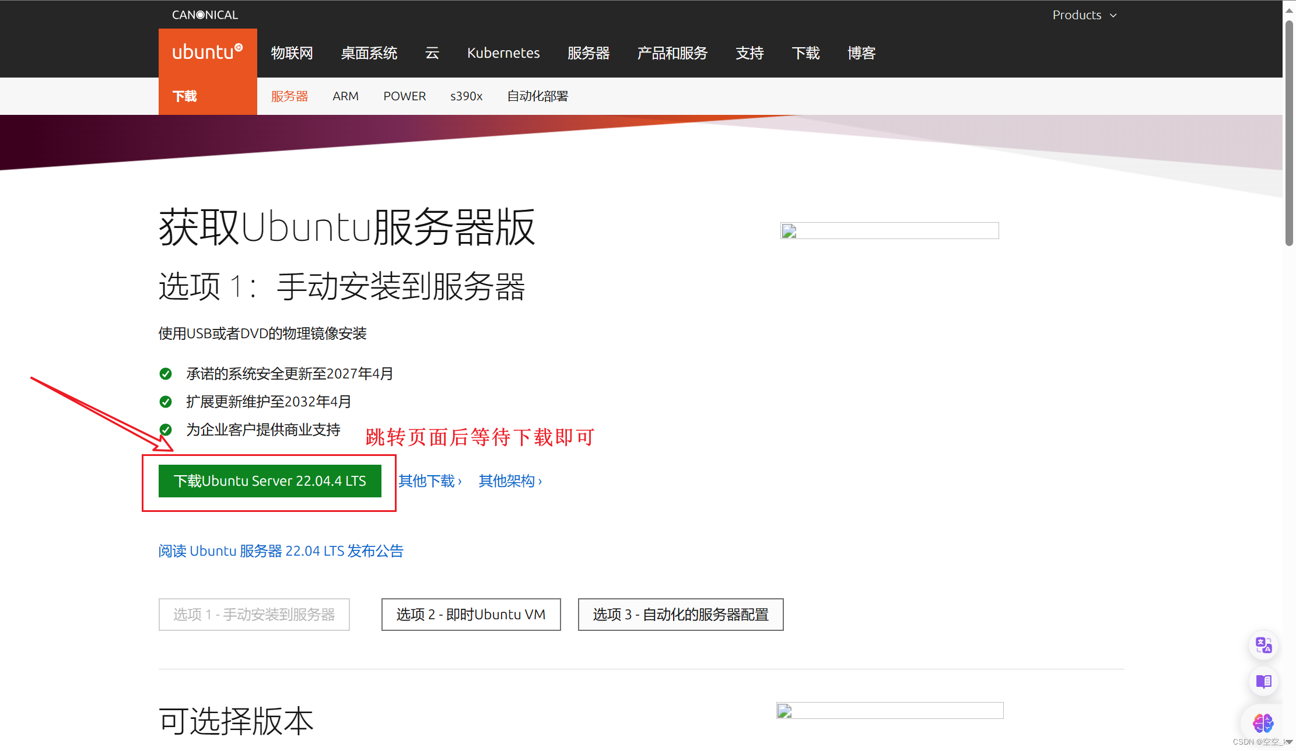Open the 服务器 top navigation item

(x=589, y=53)
